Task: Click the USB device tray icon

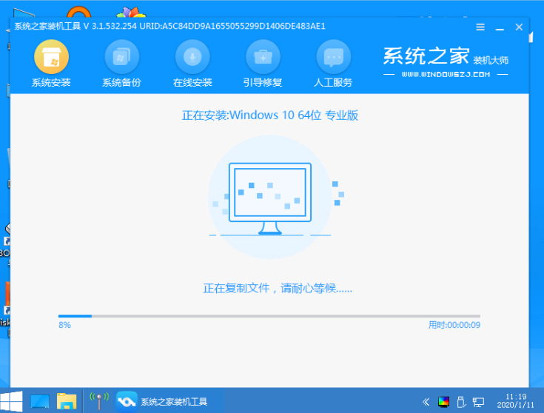Action: pos(461,402)
